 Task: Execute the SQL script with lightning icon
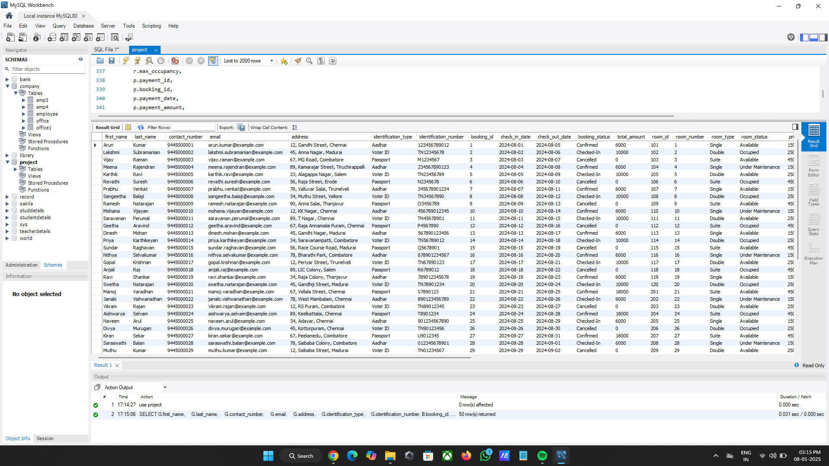[x=126, y=61]
